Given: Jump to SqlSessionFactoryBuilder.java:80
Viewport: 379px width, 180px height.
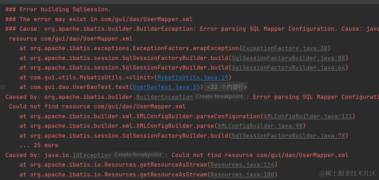Looking at the screenshot, I should click(x=288, y=58).
